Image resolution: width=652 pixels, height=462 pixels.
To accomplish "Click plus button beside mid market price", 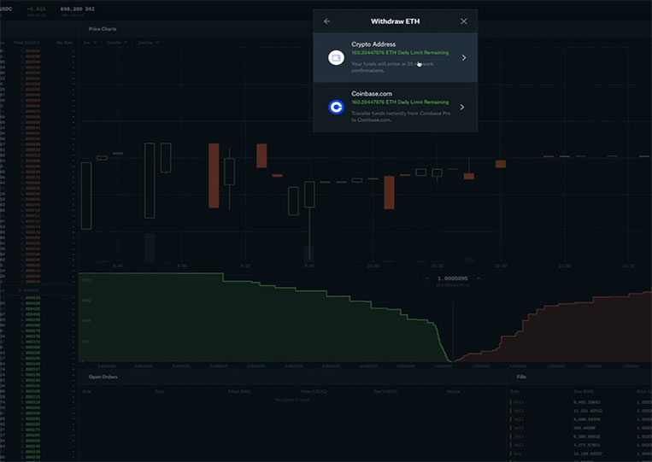I will point(479,278).
